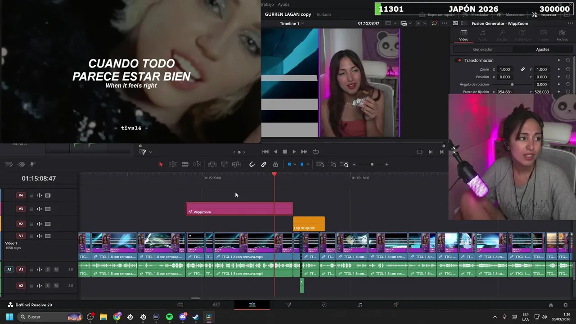The height and width of the screenshot is (324, 576).
Task: Open the Deliver rocket page
Action: click(x=396, y=305)
